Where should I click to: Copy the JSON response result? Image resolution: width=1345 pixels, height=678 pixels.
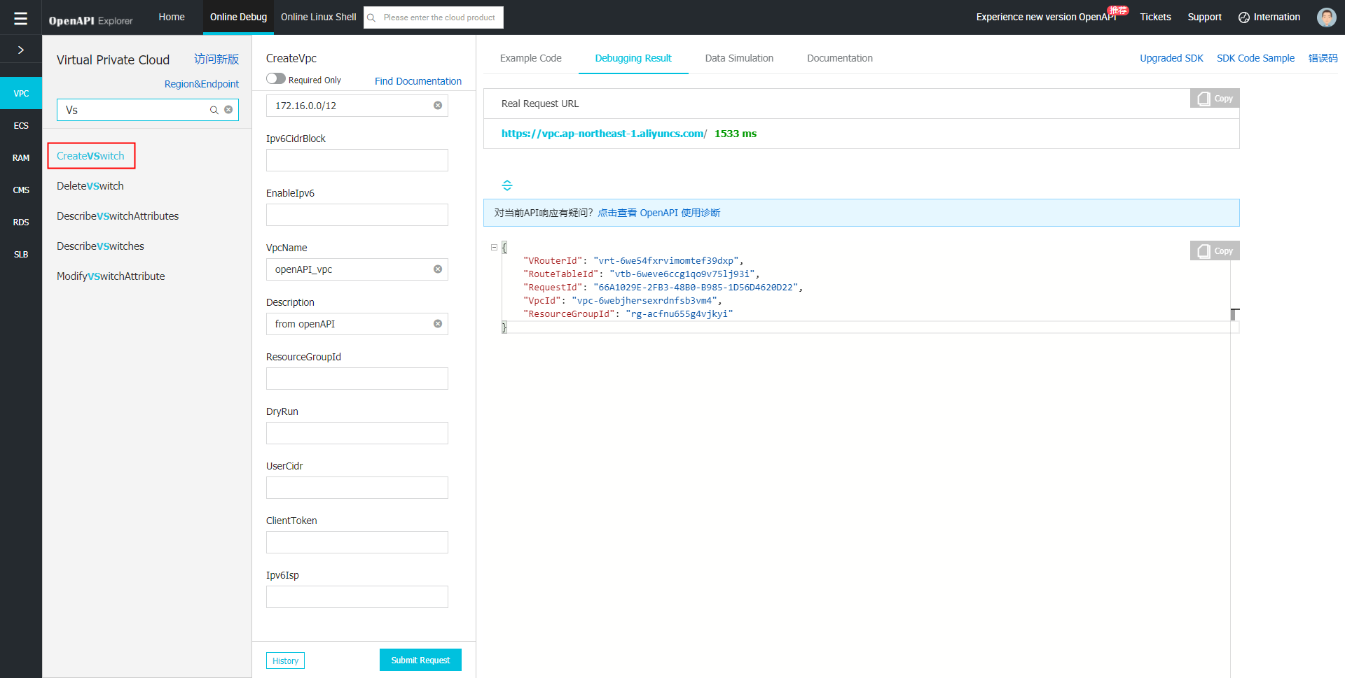point(1215,250)
